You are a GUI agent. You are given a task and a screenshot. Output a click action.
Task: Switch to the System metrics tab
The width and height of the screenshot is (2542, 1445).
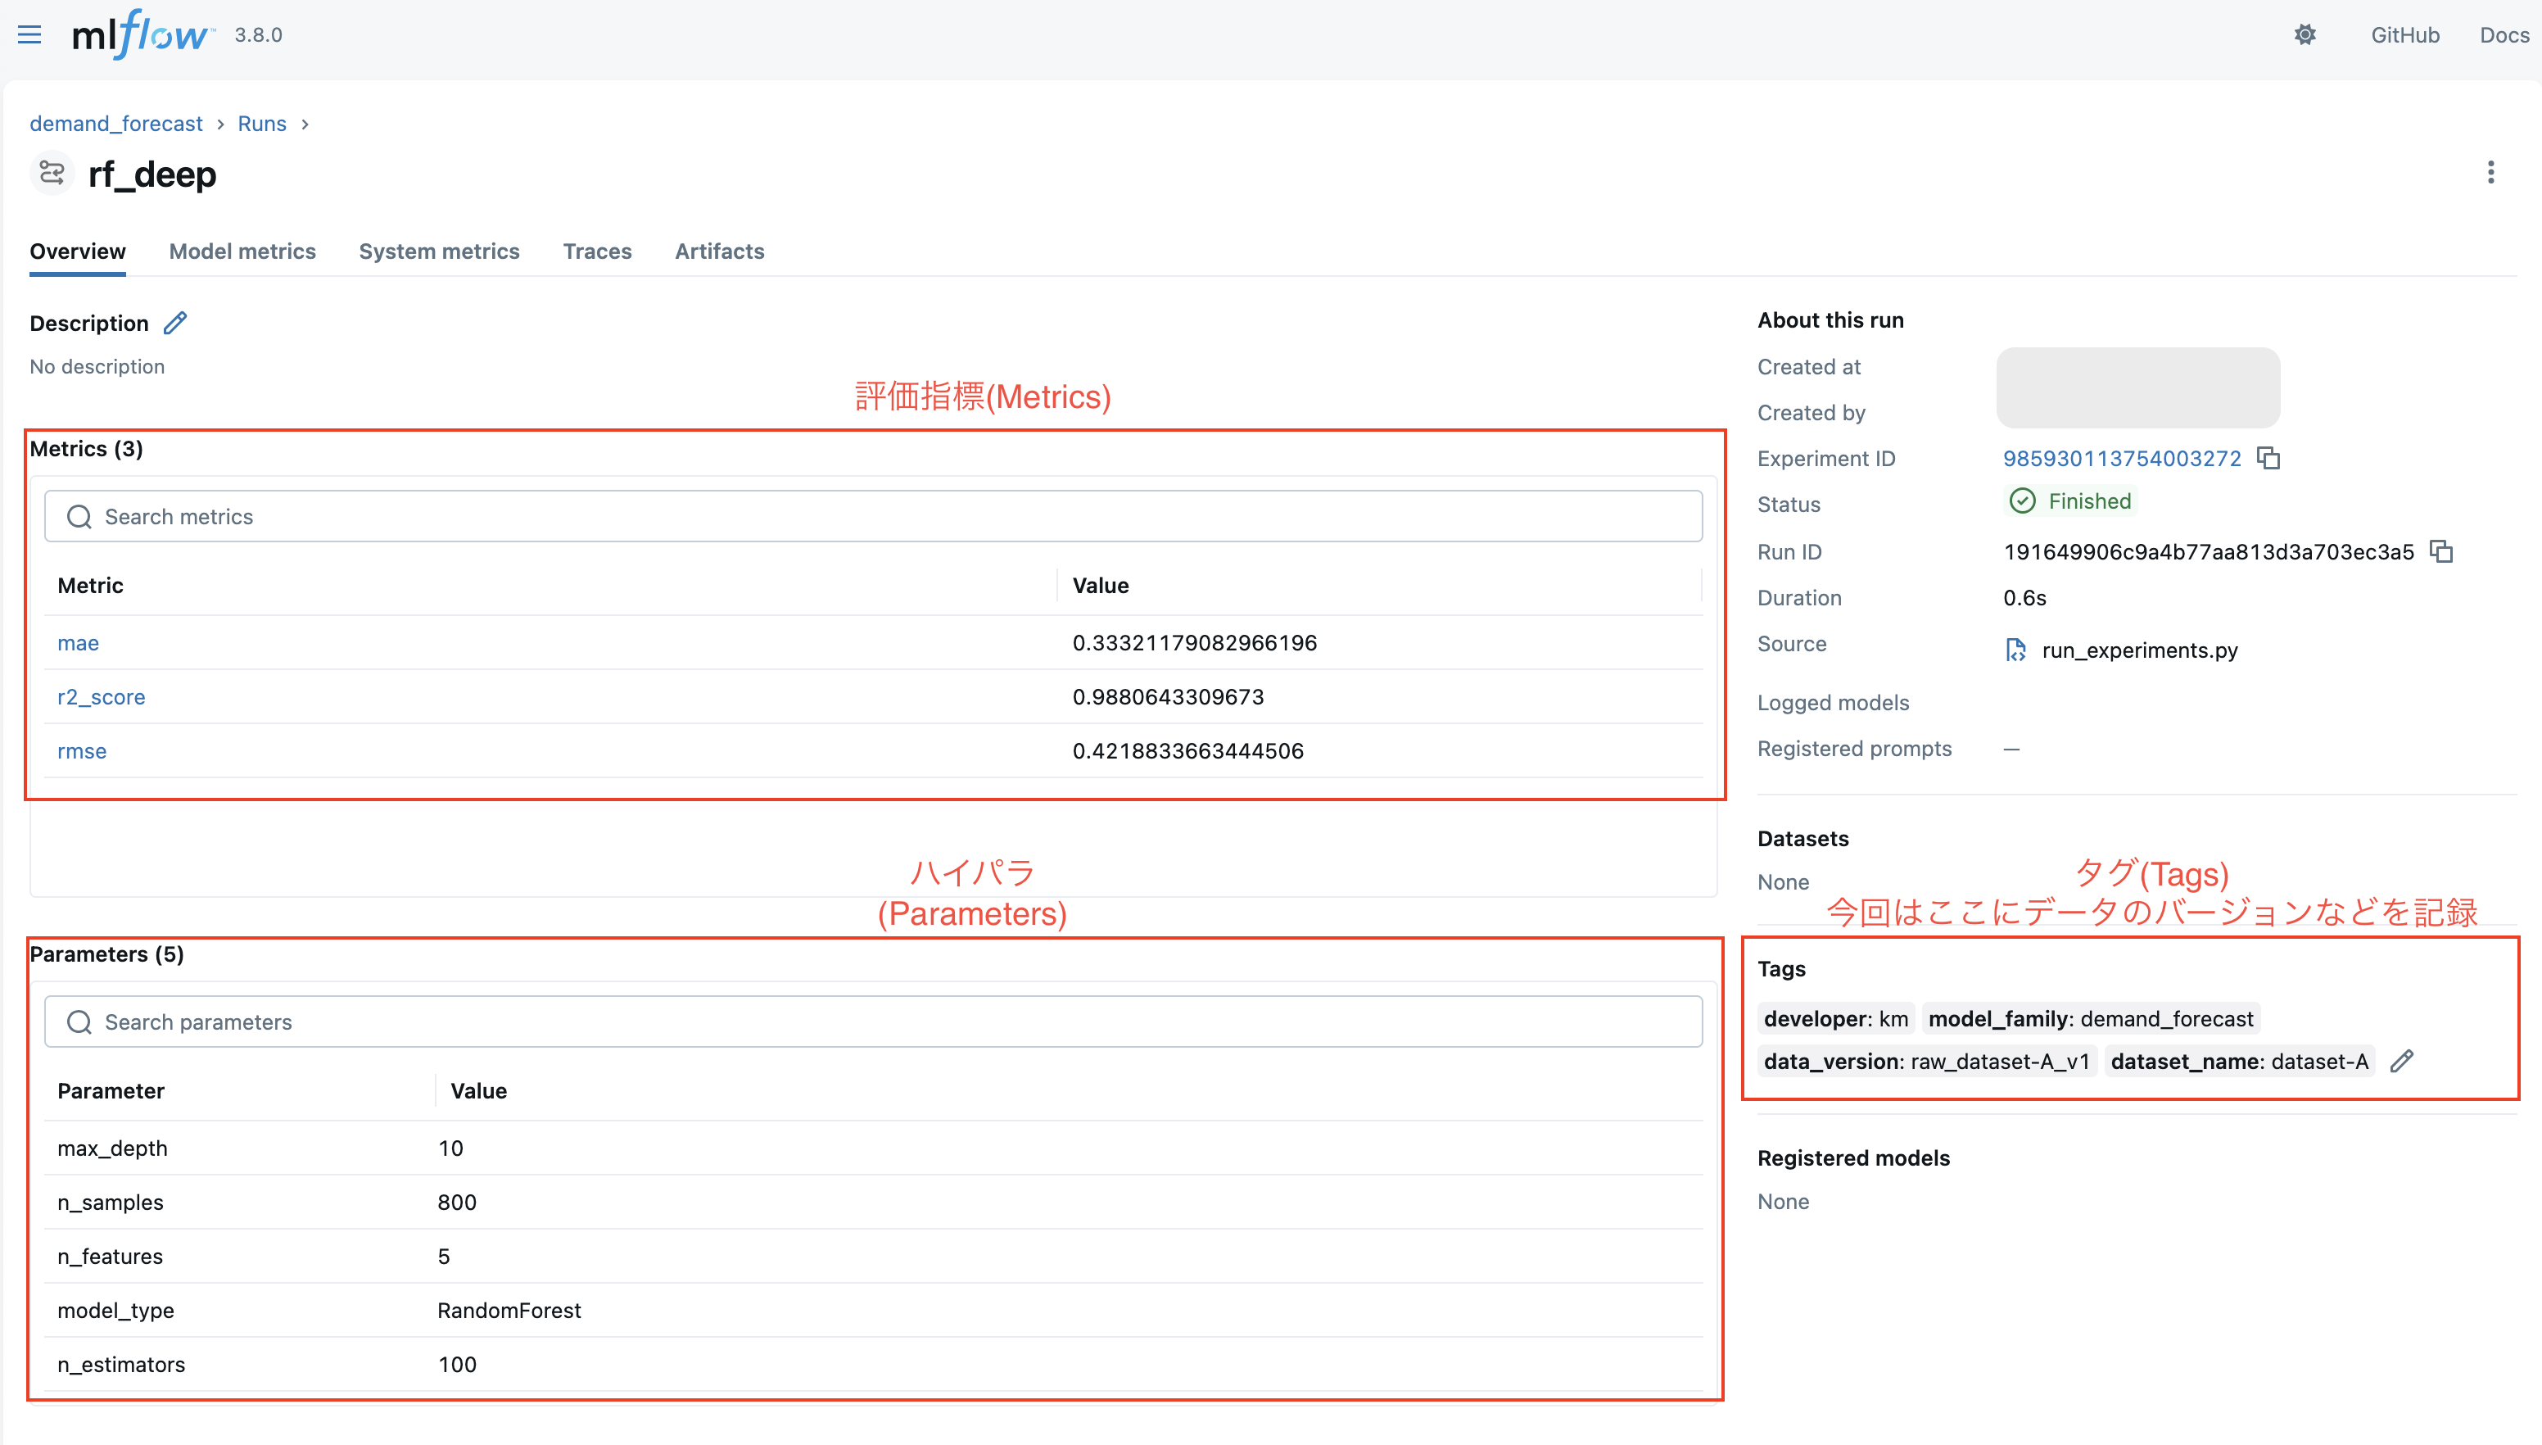(x=439, y=252)
